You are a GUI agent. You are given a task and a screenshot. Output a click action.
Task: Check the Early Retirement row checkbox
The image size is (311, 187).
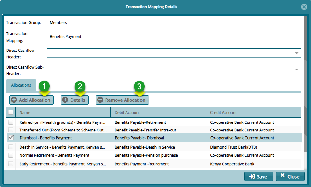coord(11,164)
